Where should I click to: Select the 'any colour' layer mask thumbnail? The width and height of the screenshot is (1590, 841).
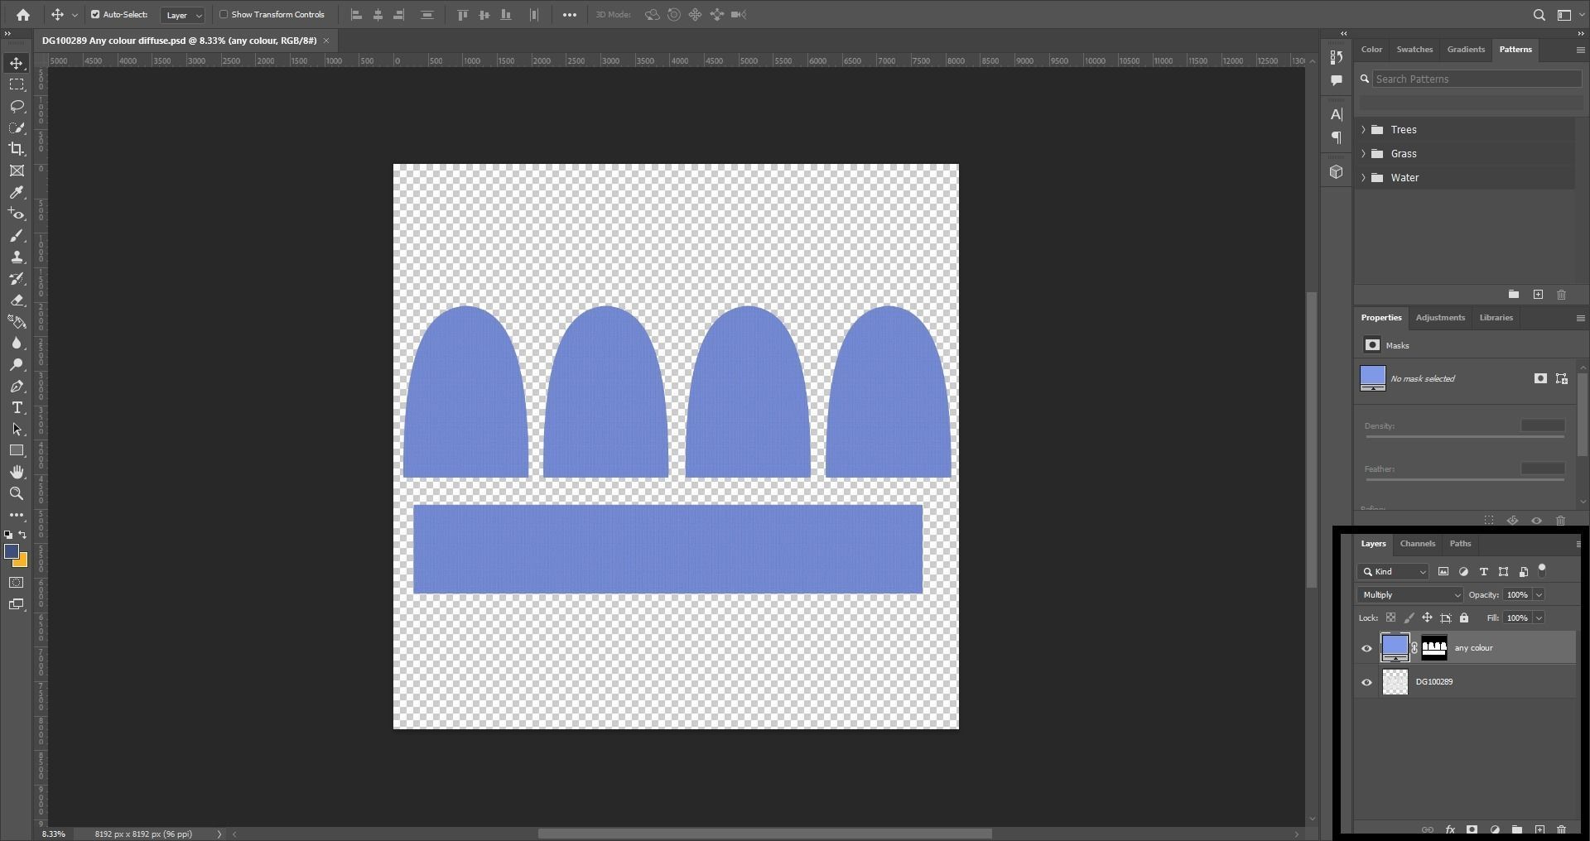(x=1434, y=648)
